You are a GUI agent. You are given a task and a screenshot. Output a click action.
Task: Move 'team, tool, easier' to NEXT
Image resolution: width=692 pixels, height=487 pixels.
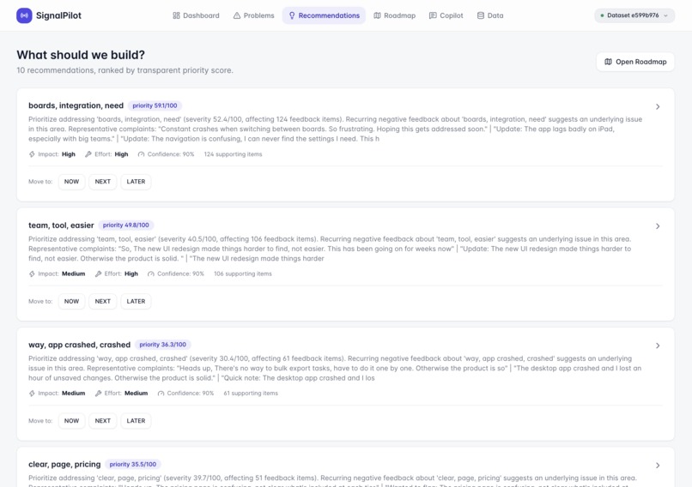(x=102, y=302)
